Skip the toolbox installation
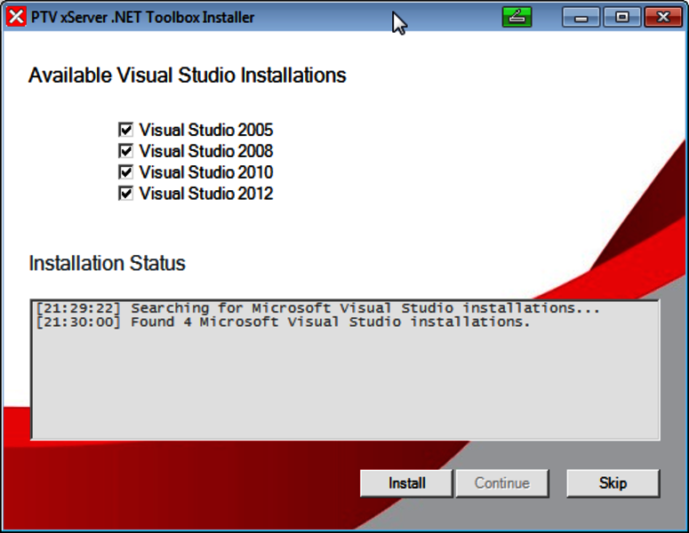The height and width of the screenshot is (533, 689). point(613,483)
